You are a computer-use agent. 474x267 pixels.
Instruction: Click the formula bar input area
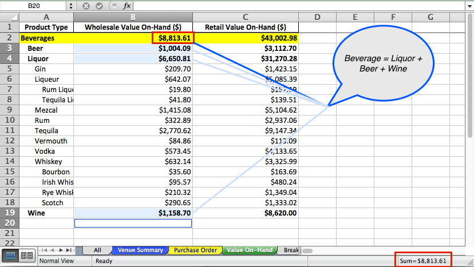(x=299, y=6)
